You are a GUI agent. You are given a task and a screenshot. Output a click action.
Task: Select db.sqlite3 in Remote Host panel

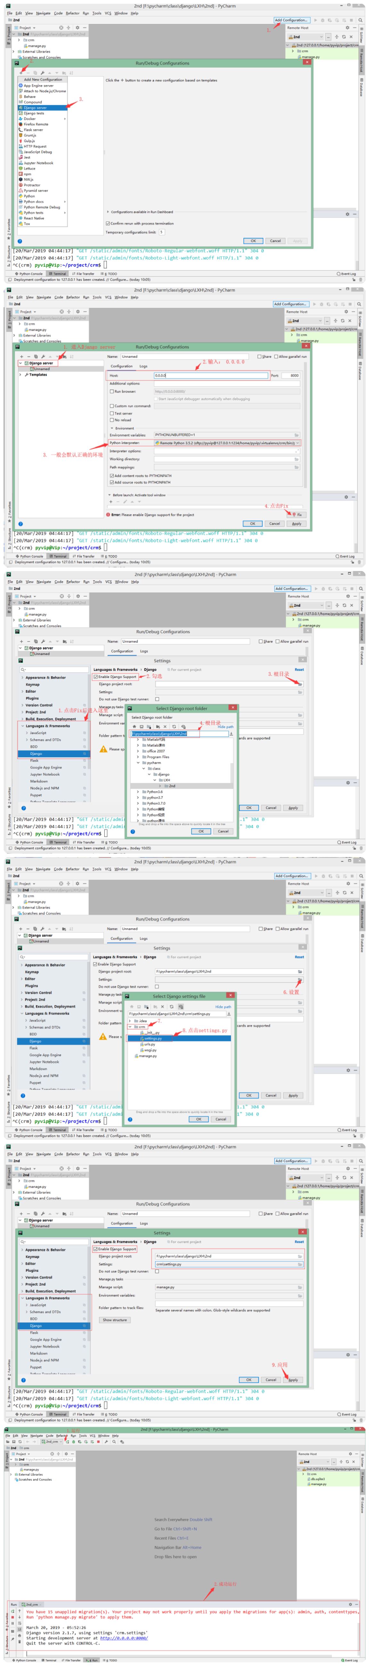(x=317, y=1478)
